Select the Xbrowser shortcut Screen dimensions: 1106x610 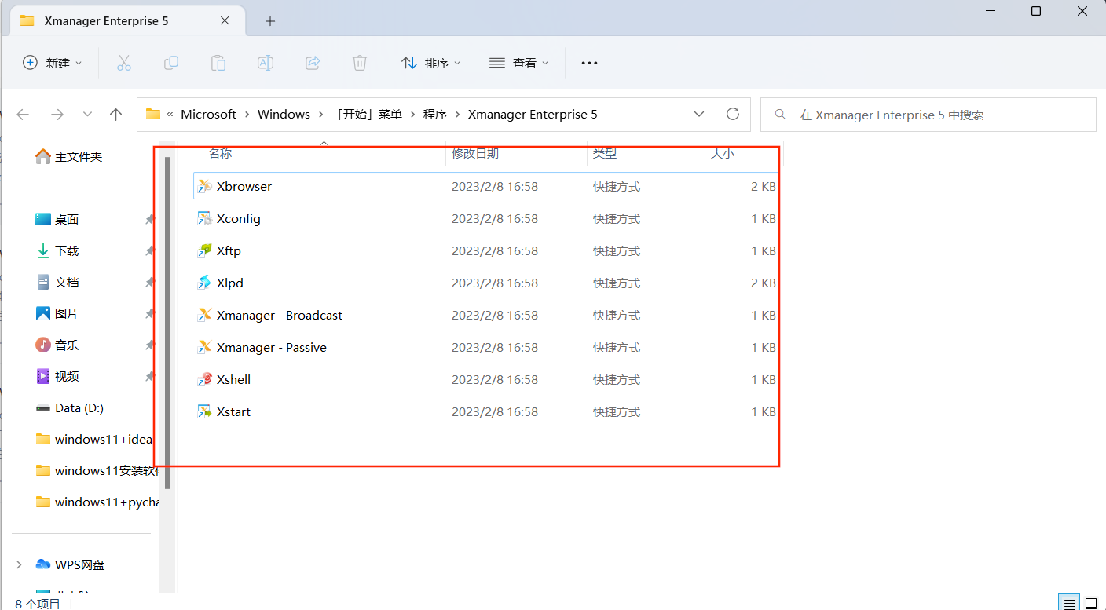coord(244,186)
